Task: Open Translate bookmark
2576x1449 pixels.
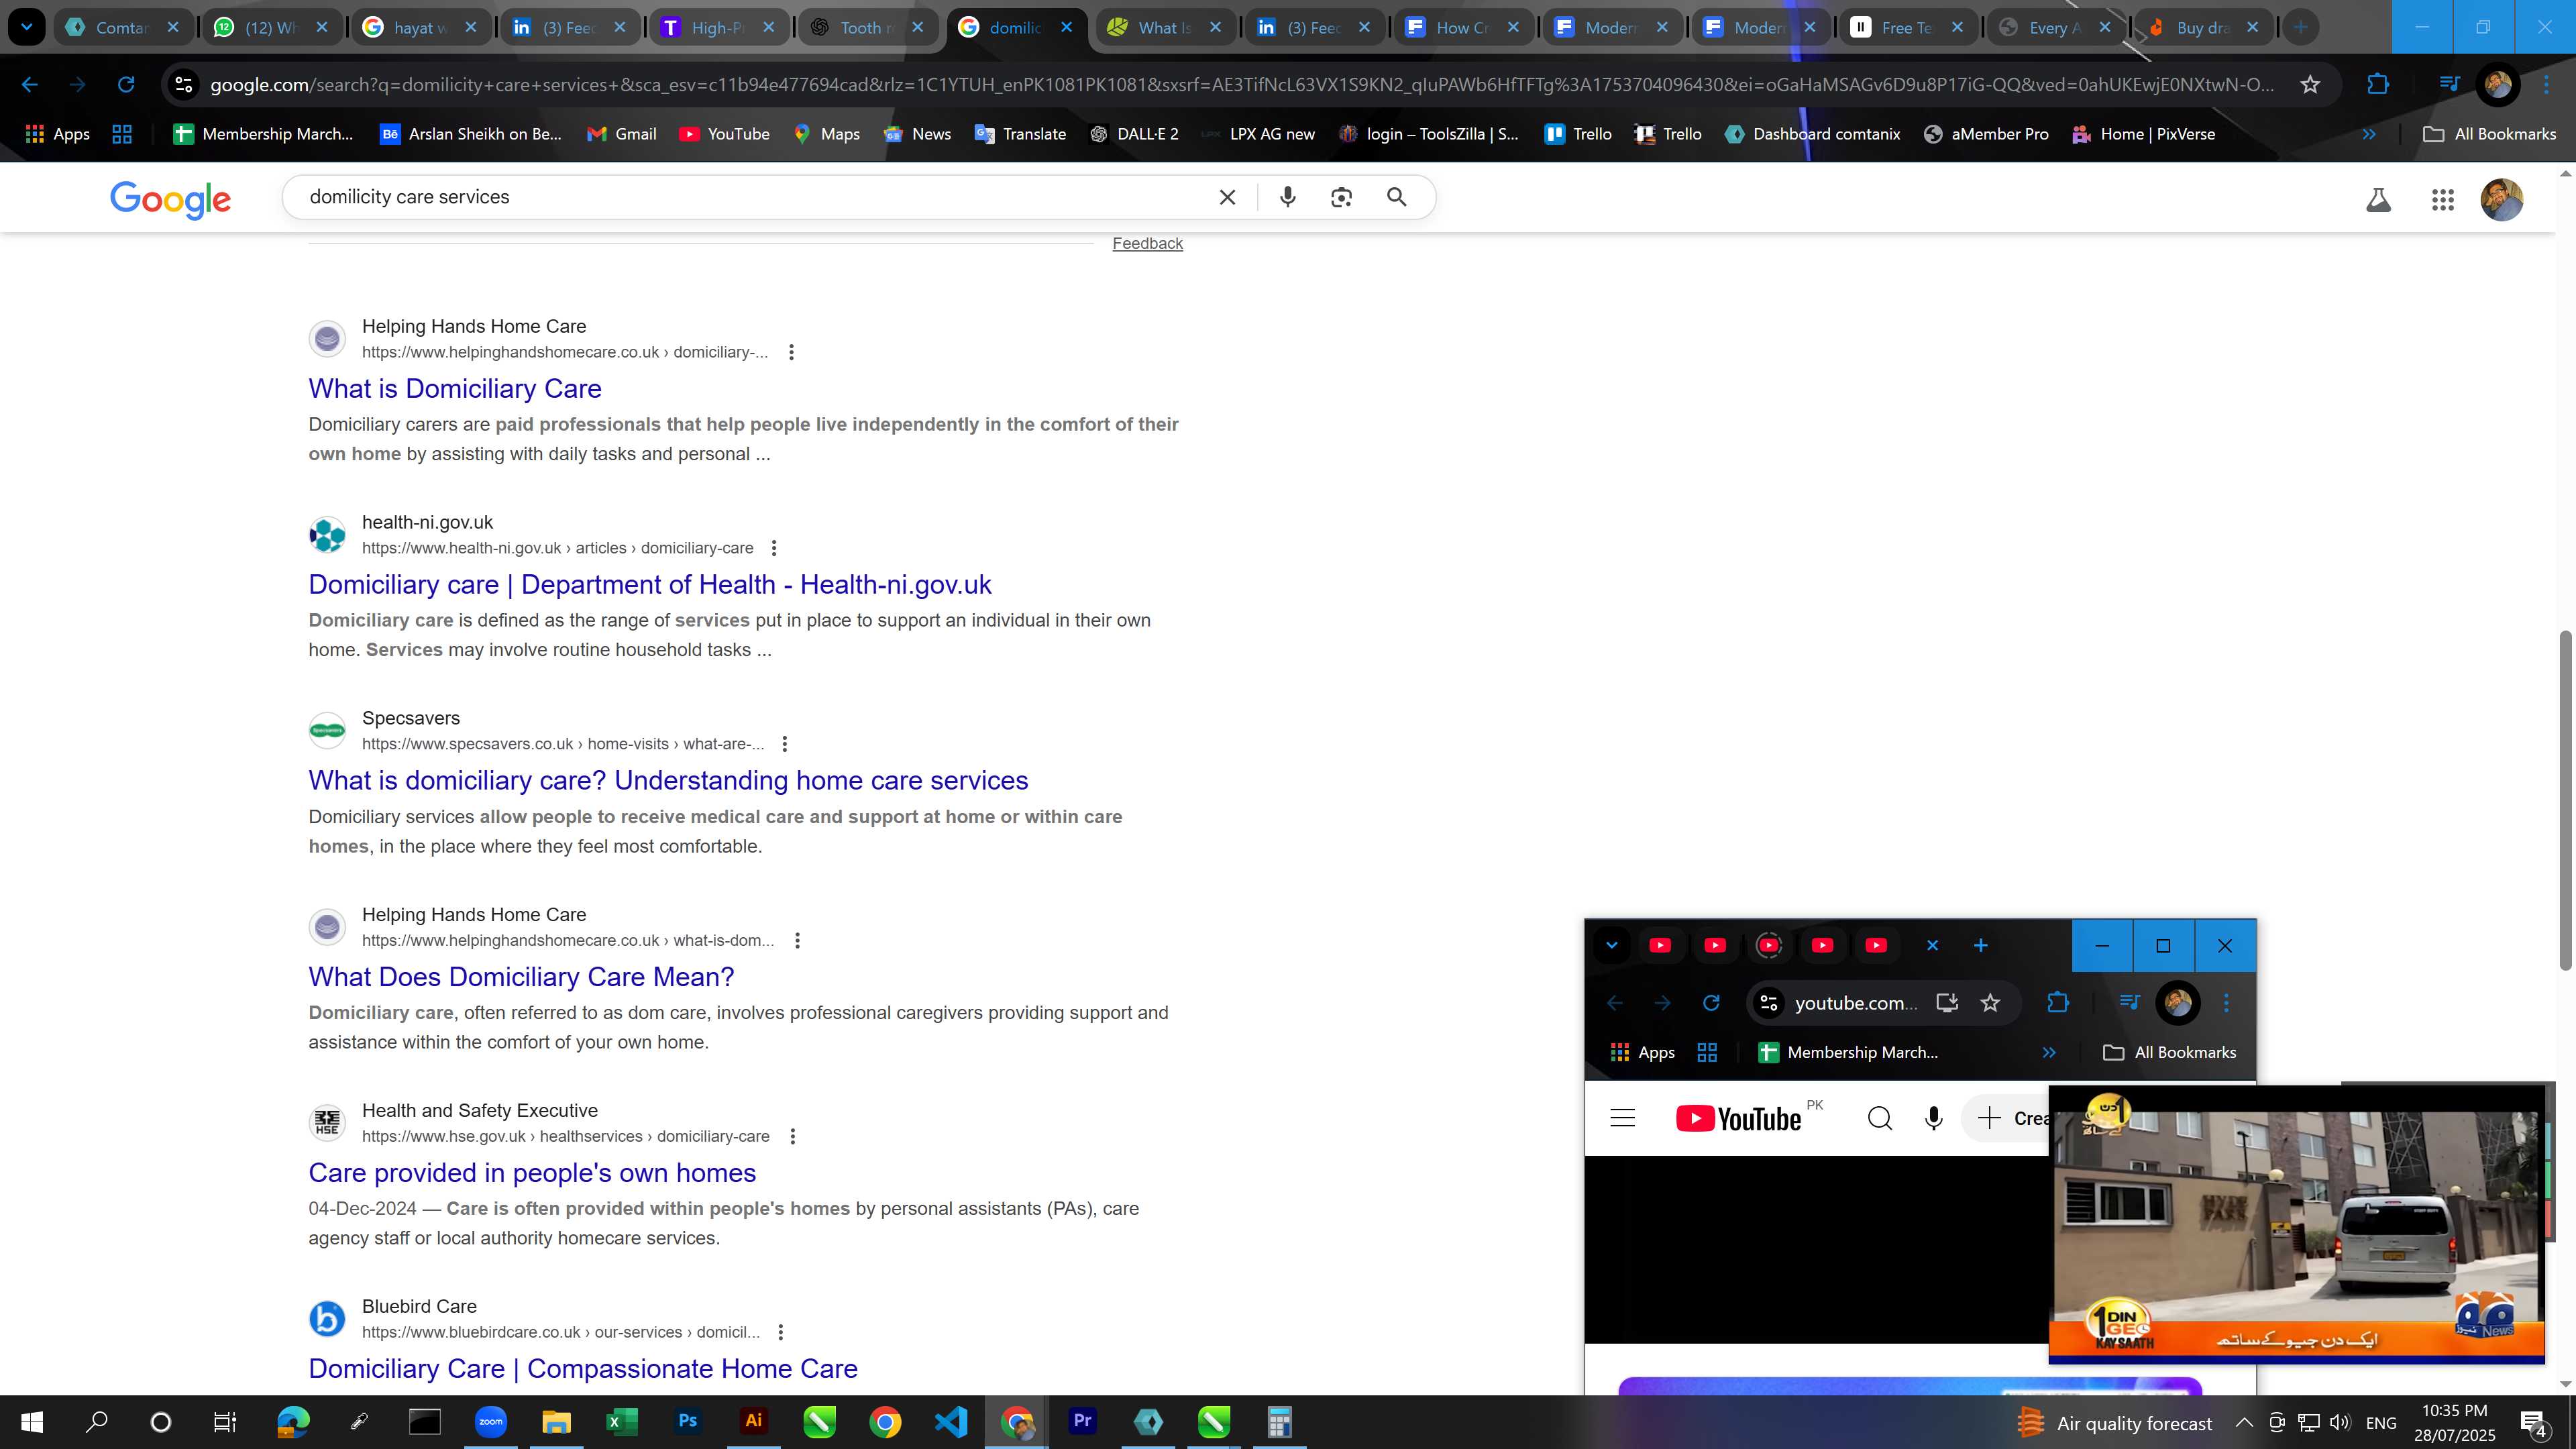Action: coord(1020,134)
